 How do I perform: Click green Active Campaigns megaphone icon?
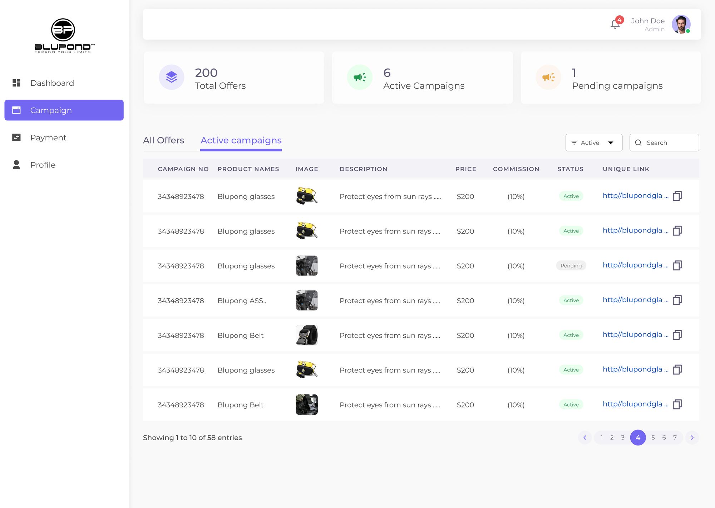click(360, 77)
